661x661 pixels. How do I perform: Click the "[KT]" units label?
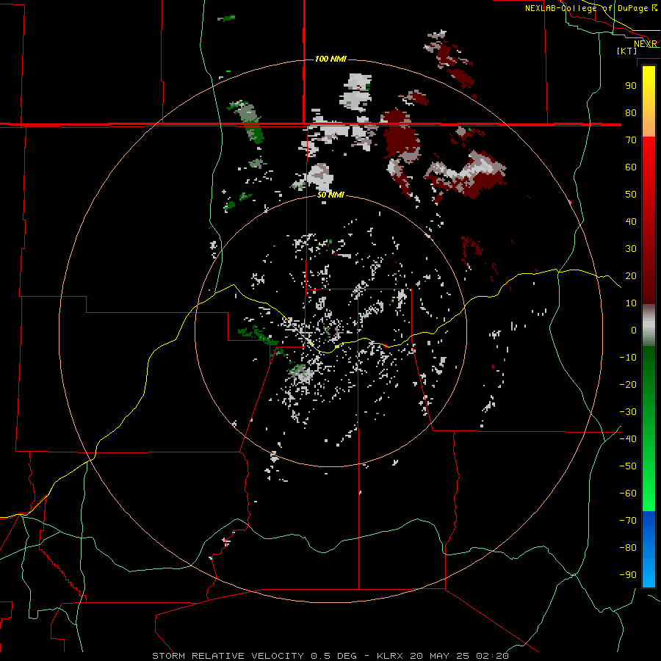(x=626, y=51)
